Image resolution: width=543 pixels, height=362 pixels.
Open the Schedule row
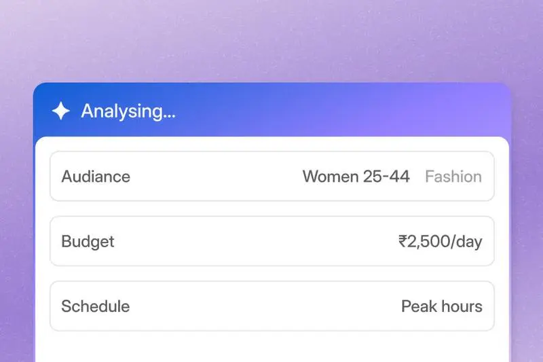point(272,306)
